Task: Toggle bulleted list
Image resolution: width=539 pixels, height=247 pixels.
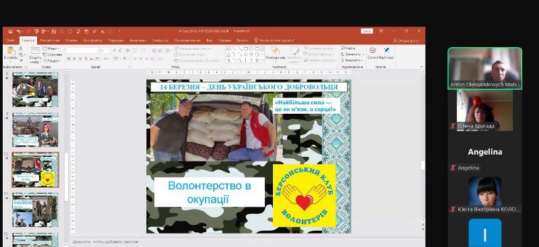Action: pos(136,50)
